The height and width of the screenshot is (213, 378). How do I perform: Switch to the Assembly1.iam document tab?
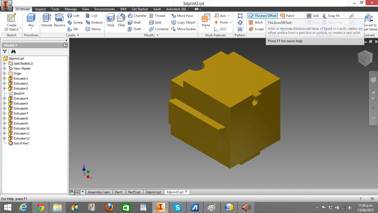tap(99, 192)
